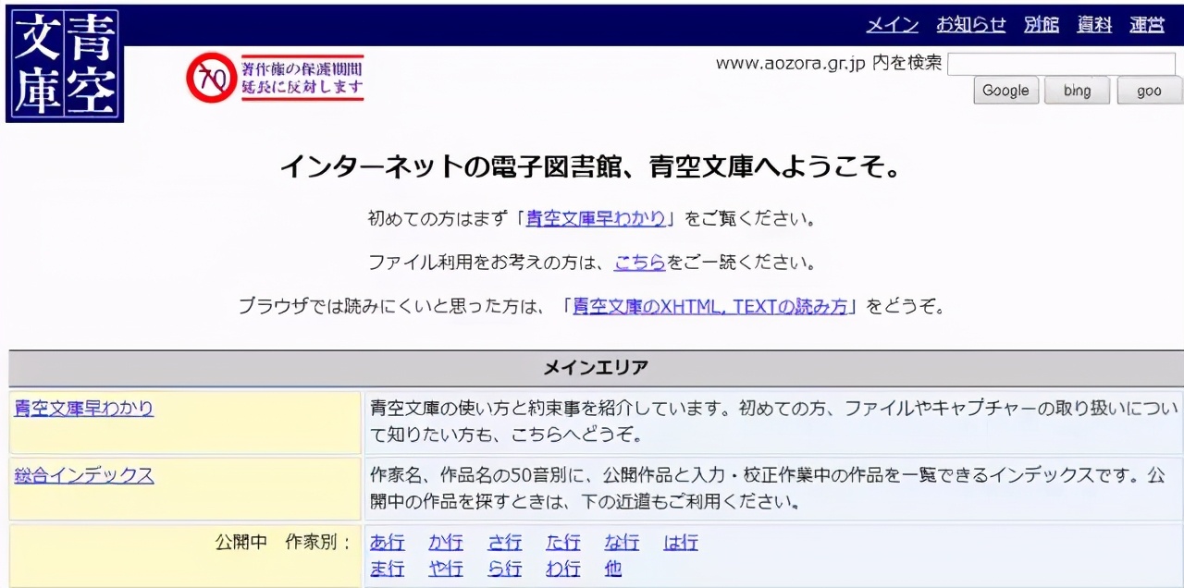This screenshot has height=588, width=1184.
Task: Open the 総合インデックス link
Action: pos(84,475)
